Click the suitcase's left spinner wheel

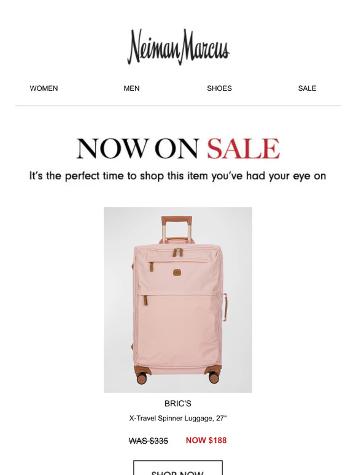142,379
